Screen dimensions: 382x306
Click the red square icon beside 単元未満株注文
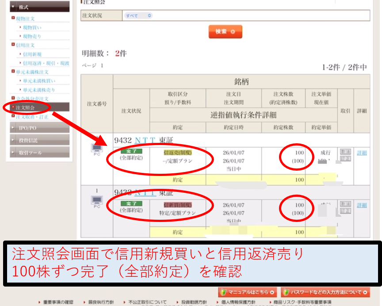pos(13,71)
